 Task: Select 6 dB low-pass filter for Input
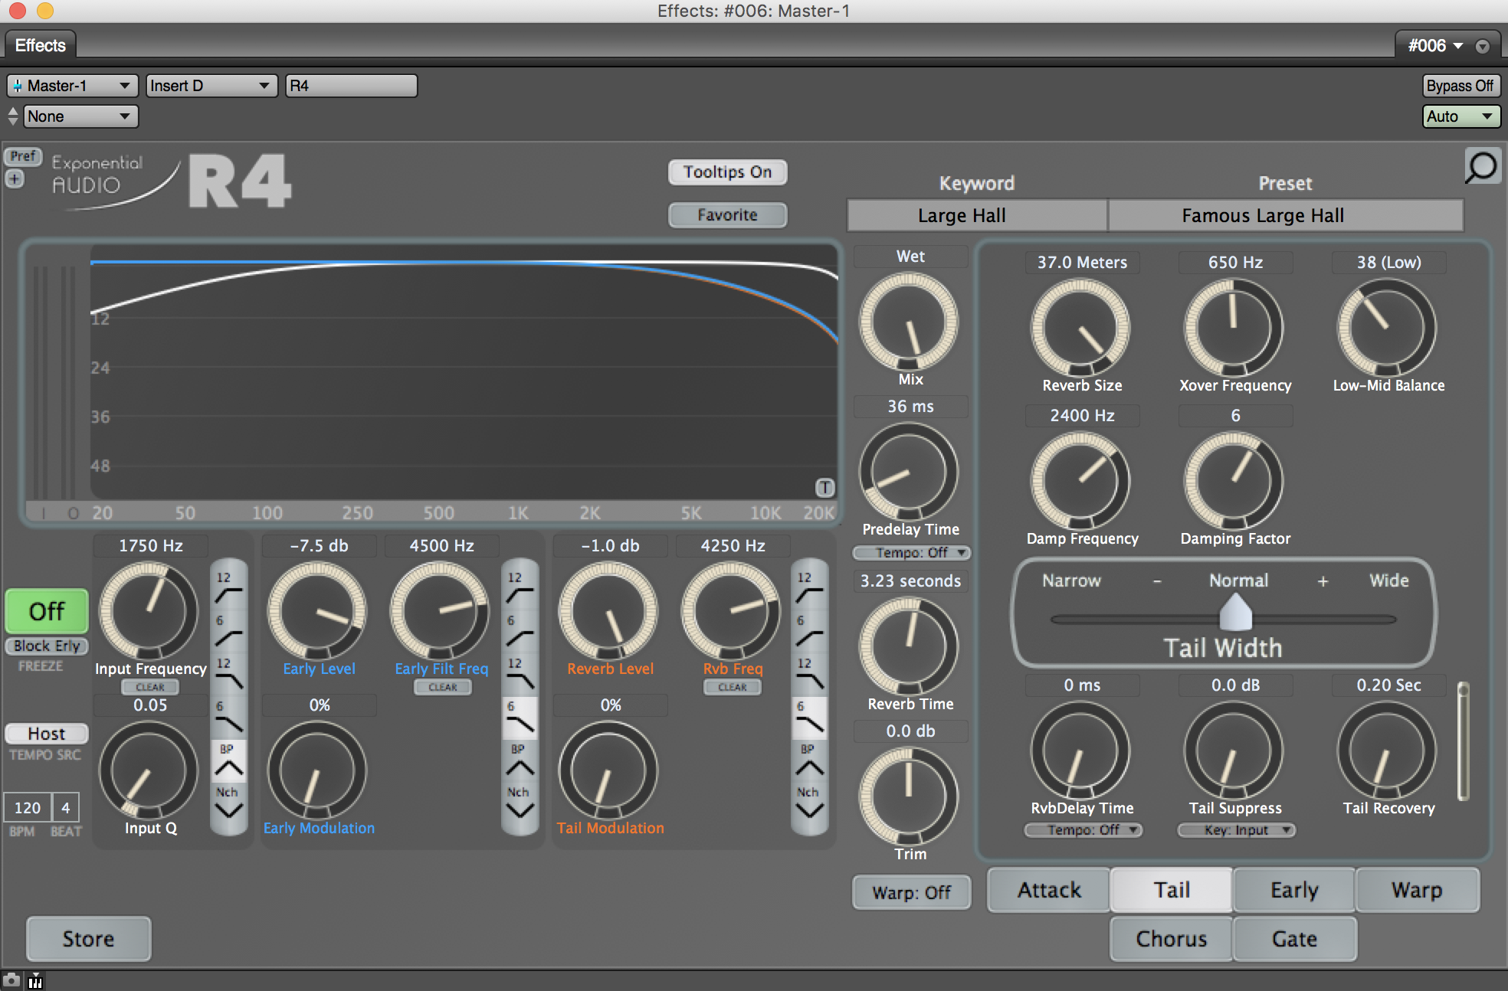[x=228, y=717]
